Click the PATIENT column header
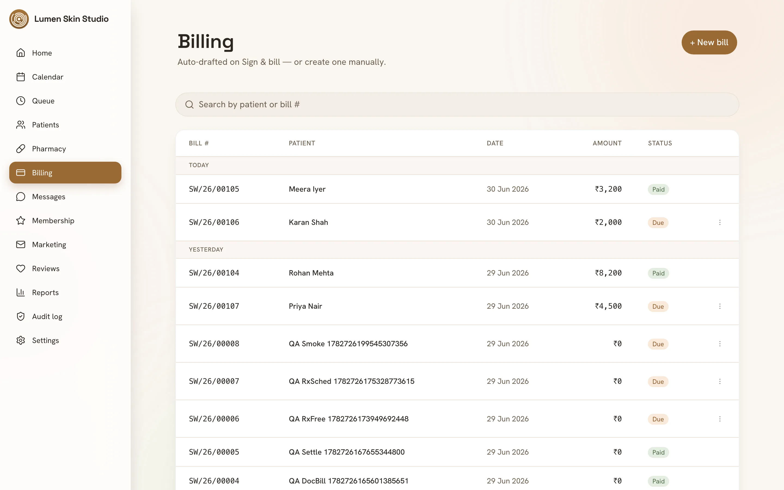The height and width of the screenshot is (490, 784). (x=302, y=143)
